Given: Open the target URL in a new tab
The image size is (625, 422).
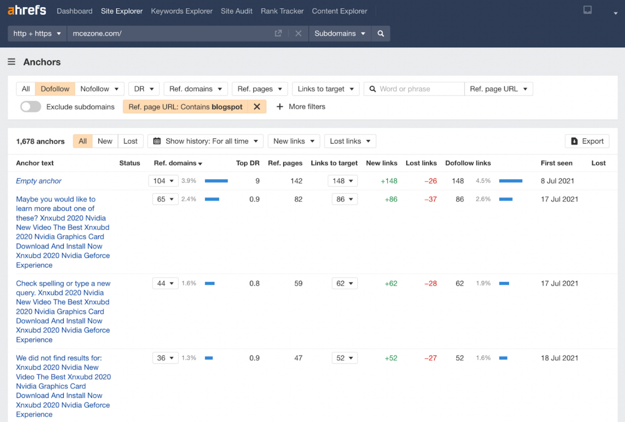Looking at the screenshot, I should click(278, 33).
